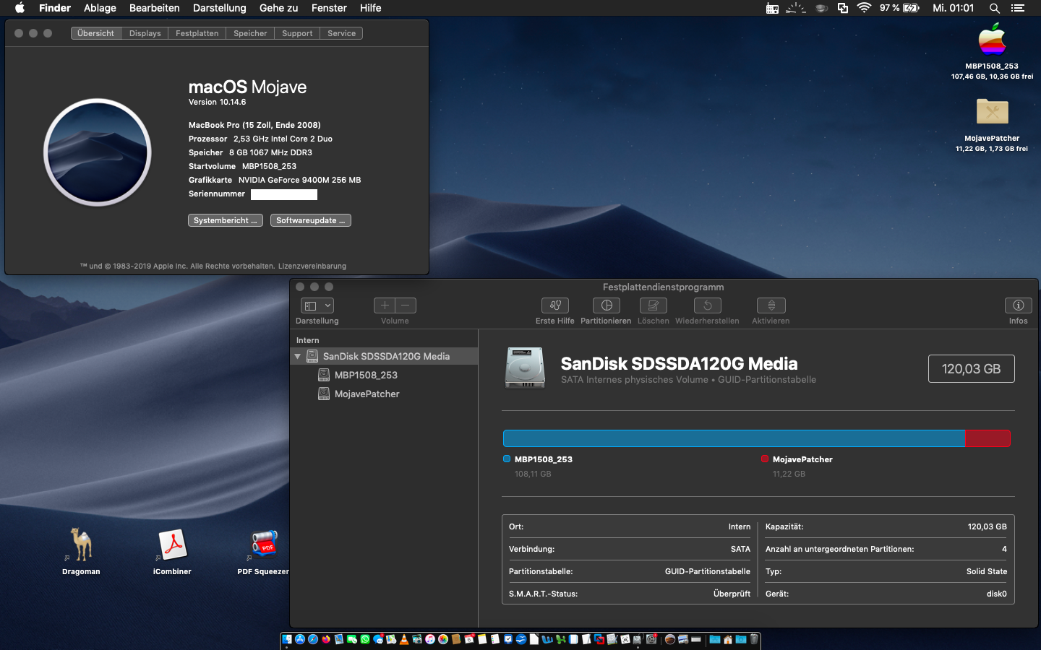This screenshot has width=1041, height=650.
Task: Click the Systembericht button
Action: [226, 220]
